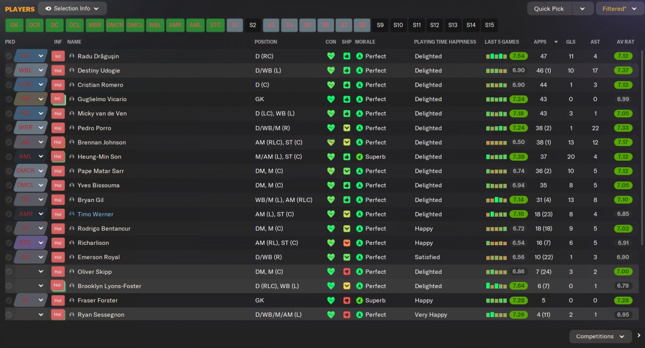Tick the check circle for Guglielmo Vicario
Image resolution: width=645 pixels, height=348 pixels.
[9, 99]
